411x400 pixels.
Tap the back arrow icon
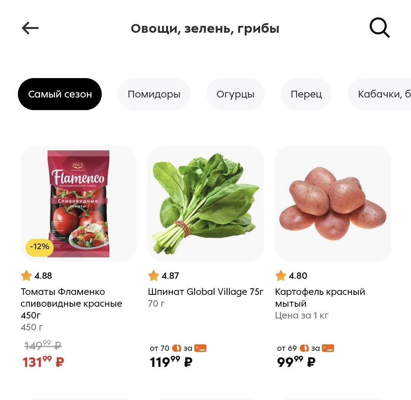pyautogui.click(x=30, y=28)
